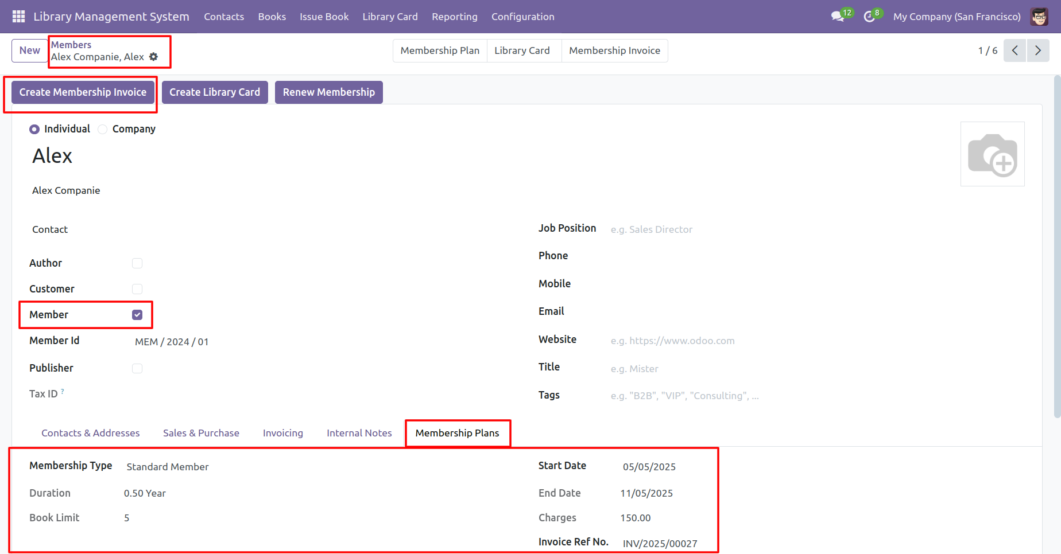The height and width of the screenshot is (554, 1061).
Task: Click the gear icon beside record name
Action: (154, 57)
